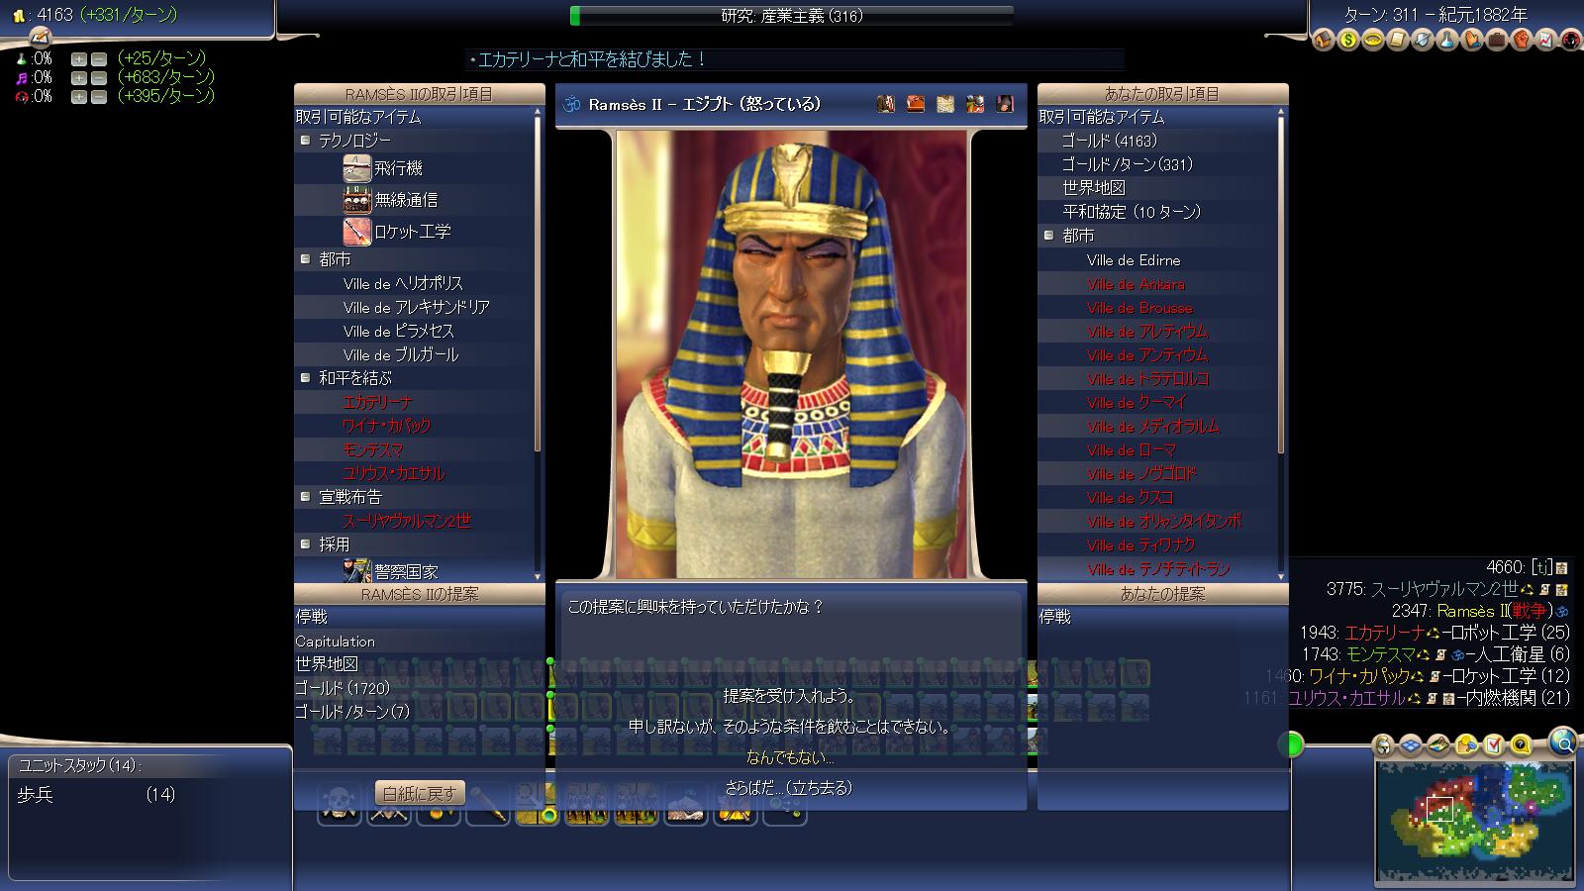The image size is (1584, 891).
Task: Choose 申し訳ないが refusal response
Action: coord(789,727)
